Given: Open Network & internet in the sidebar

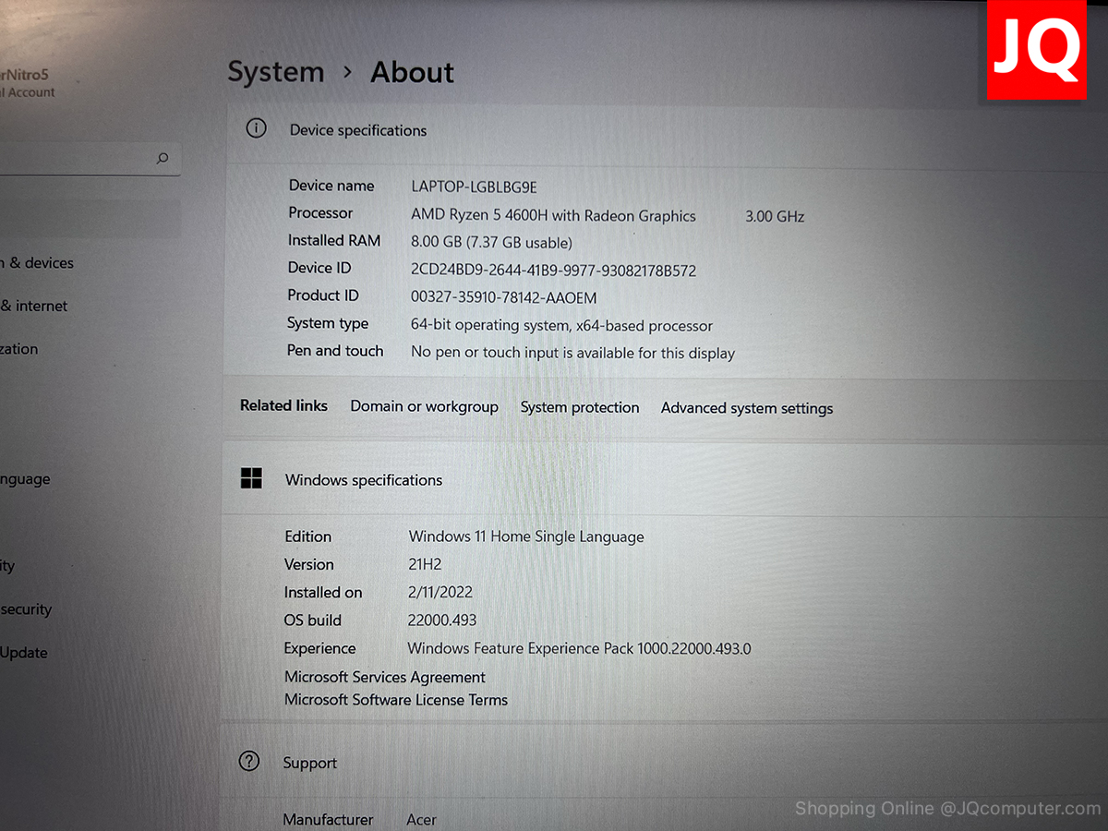Looking at the screenshot, I should 34,306.
